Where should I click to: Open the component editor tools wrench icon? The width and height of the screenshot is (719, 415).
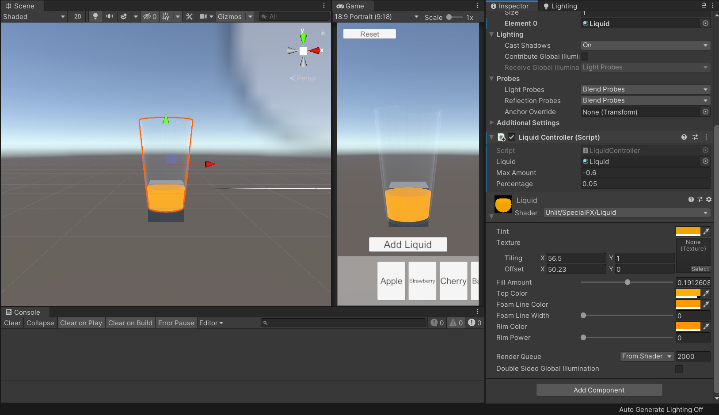pyautogui.click(x=189, y=16)
